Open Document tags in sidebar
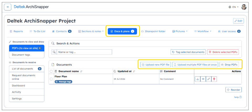 [27, 55]
